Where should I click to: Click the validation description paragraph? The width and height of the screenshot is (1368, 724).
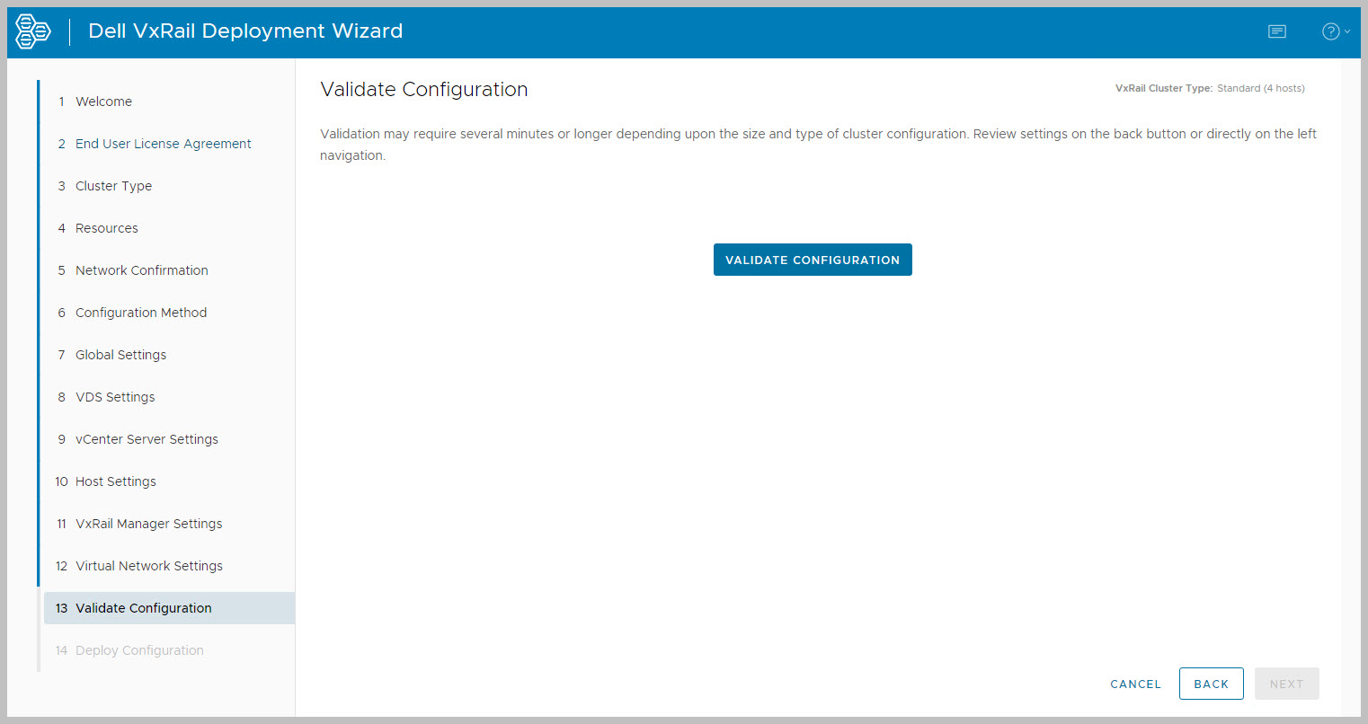(x=819, y=145)
